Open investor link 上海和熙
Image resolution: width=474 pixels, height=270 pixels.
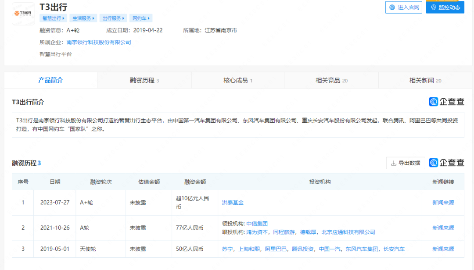pyautogui.click(x=249, y=249)
